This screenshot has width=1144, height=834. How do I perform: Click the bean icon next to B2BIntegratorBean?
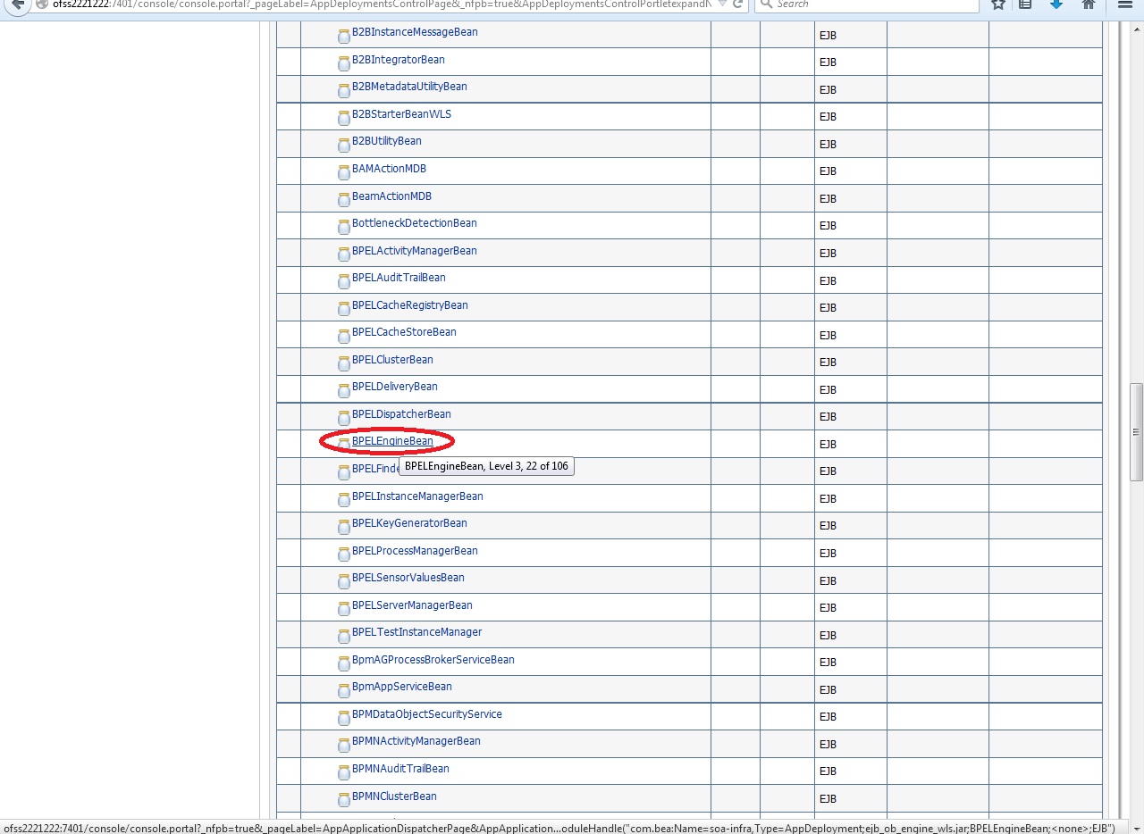point(344,63)
